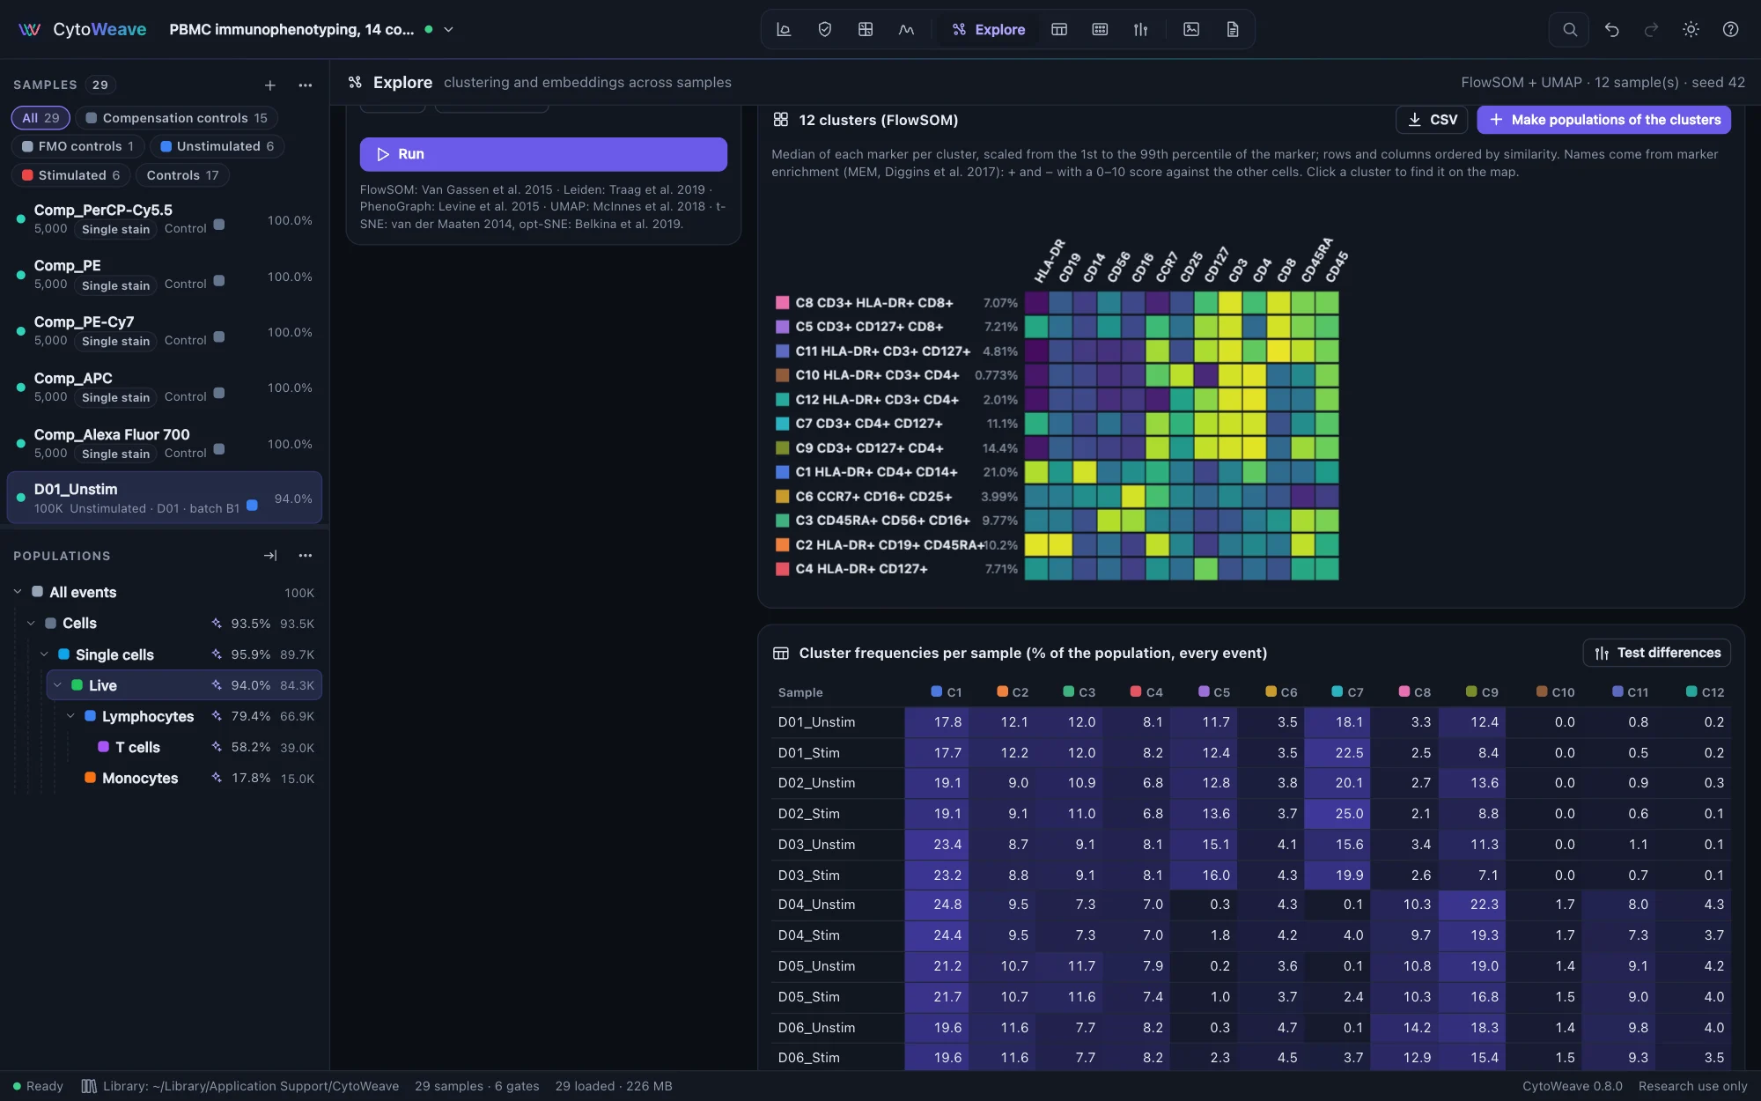Viewport: 1761px width, 1101px height.
Task: Click the Explore panel header cluster icon
Action: (355, 82)
